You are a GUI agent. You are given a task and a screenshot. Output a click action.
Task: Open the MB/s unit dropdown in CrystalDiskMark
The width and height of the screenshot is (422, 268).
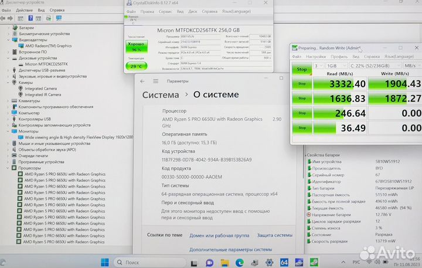[x=412, y=66]
